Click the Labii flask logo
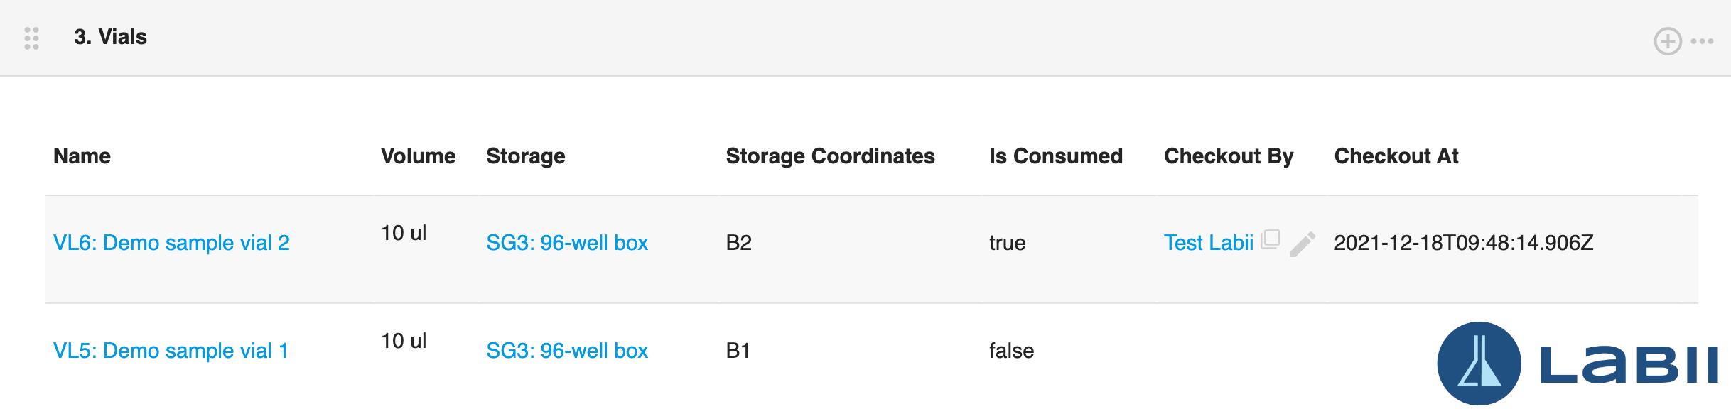 coord(1479,364)
